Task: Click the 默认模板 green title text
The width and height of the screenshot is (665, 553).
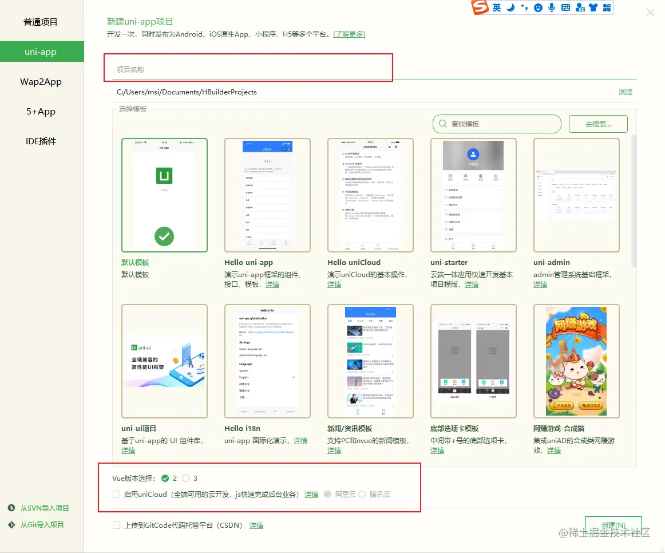Action: (135, 263)
